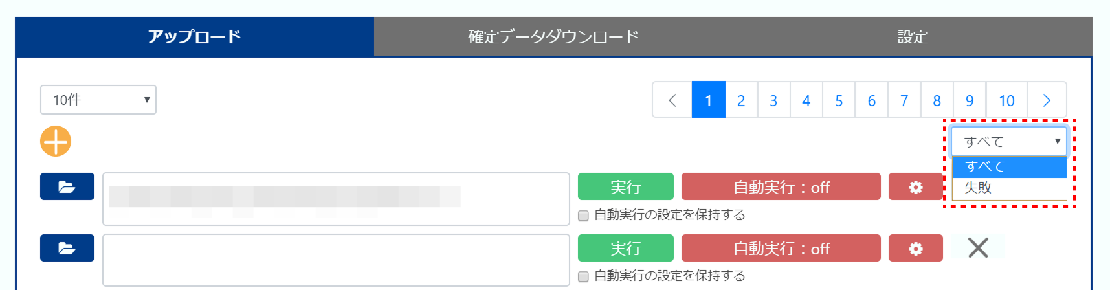Expand the 10件 page-size dropdown
Viewport: 1110px width, 290px height.
pos(98,100)
